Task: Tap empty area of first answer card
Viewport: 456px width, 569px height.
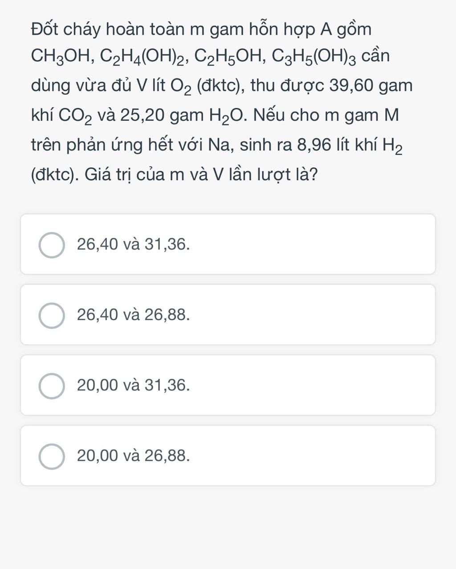Action: click(x=312, y=244)
